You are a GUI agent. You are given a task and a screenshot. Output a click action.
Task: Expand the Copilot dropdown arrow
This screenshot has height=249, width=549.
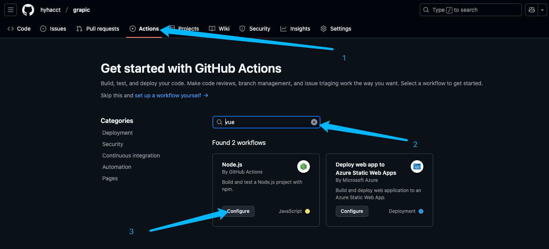click(542, 10)
